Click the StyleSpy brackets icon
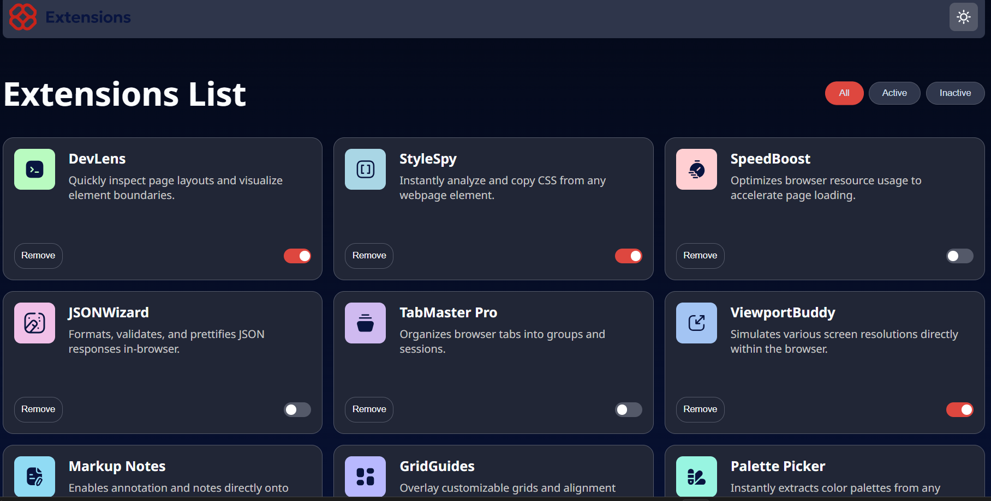The width and height of the screenshot is (991, 501). tap(365, 170)
